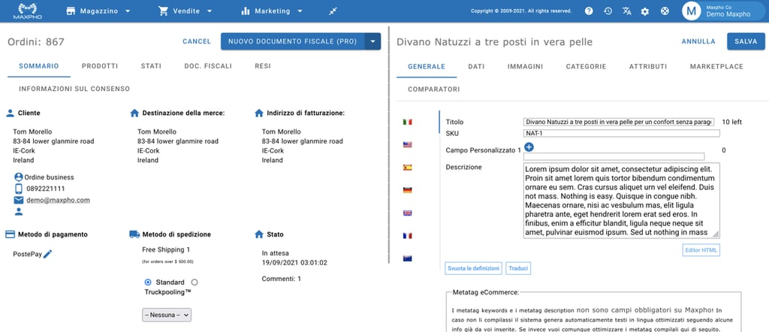The image size is (769, 332).
Task: Click the house icon by Indirizzo di fatturazione
Action: (x=259, y=113)
